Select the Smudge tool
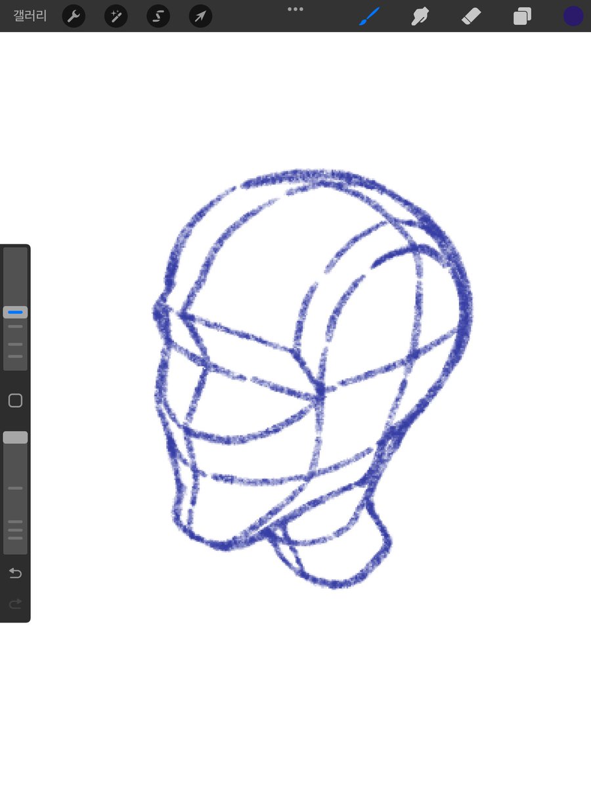591x788 pixels. (x=420, y=16)
